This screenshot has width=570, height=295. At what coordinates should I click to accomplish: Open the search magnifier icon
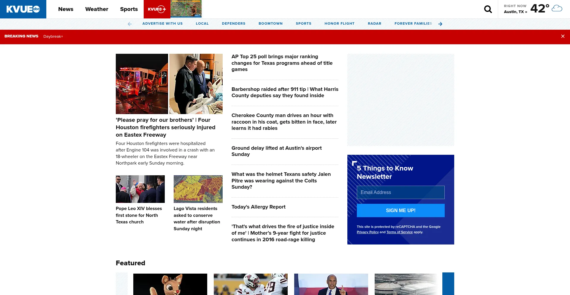(x=488, y=9)
